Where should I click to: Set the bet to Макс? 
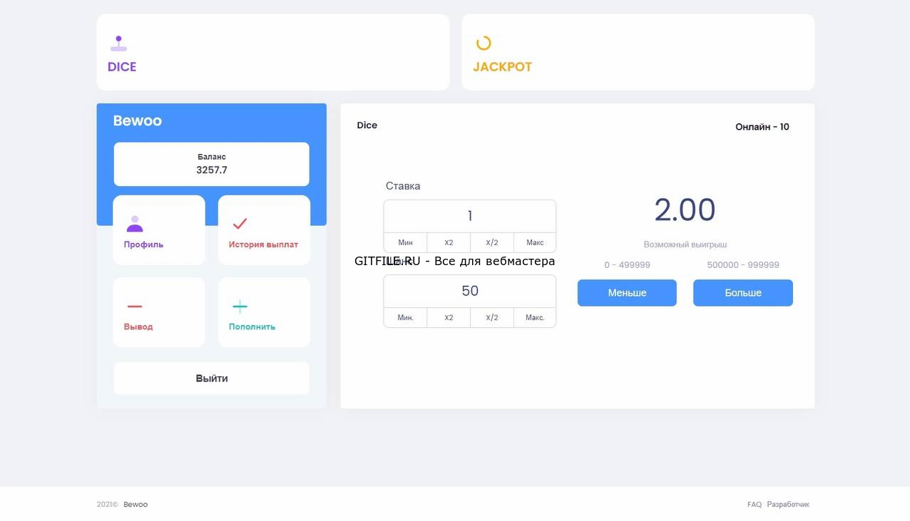[535, 242]
